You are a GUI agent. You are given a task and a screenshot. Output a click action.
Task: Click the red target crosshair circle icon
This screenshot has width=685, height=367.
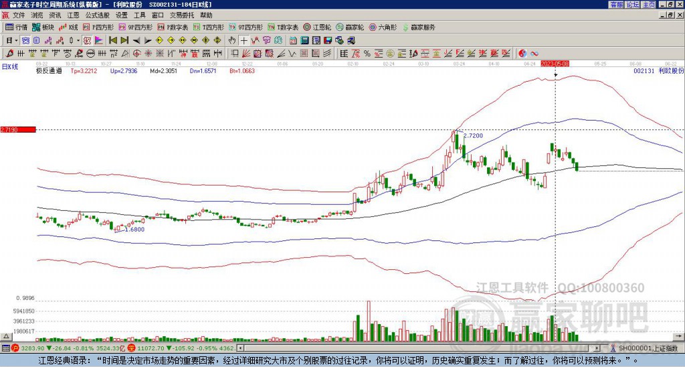tap(136, 54)
